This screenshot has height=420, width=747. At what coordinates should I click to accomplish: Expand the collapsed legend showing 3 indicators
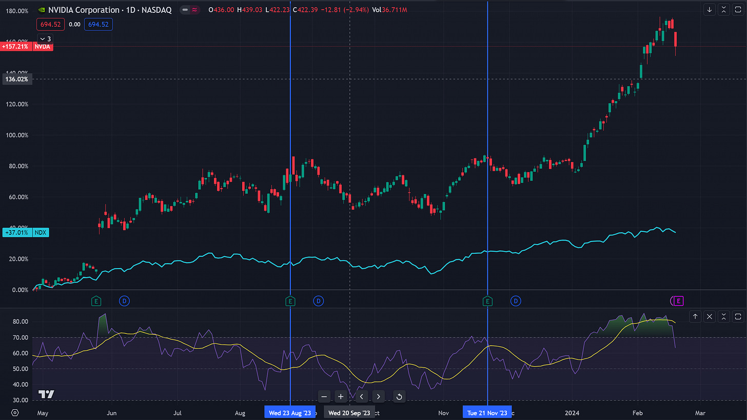[x=45, y=38]
